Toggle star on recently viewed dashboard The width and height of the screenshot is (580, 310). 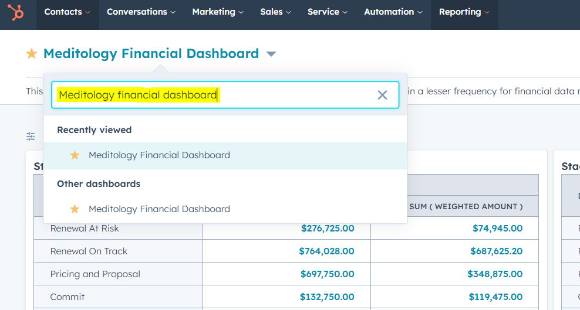(75, 155)
